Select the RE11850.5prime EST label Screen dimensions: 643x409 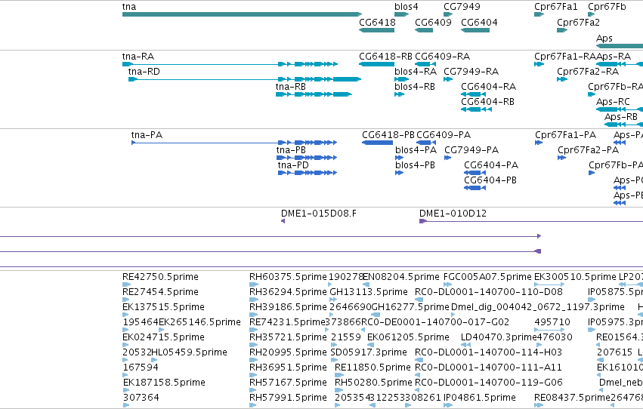click(x=373, y=368)
